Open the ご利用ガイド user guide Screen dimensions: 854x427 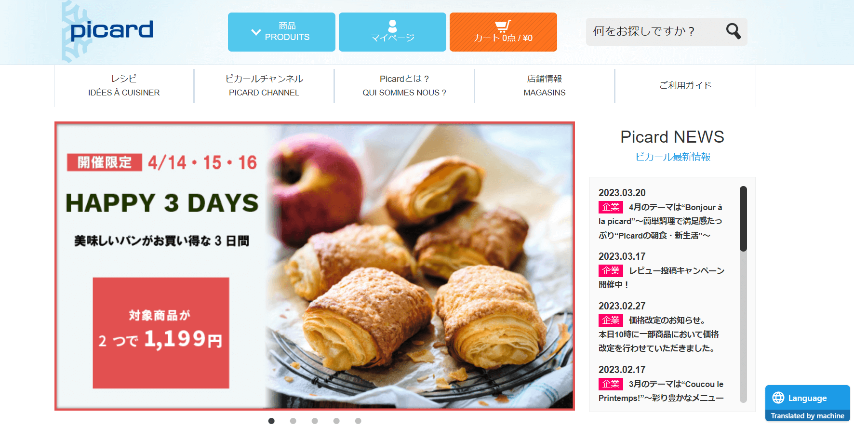[685, 86]
